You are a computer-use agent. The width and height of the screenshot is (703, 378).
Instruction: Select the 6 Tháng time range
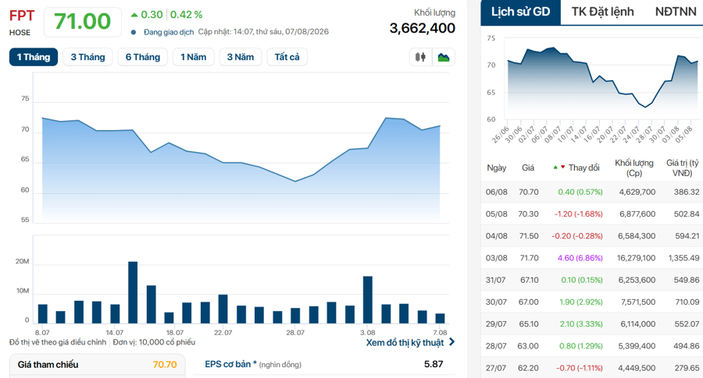point(143,57)
